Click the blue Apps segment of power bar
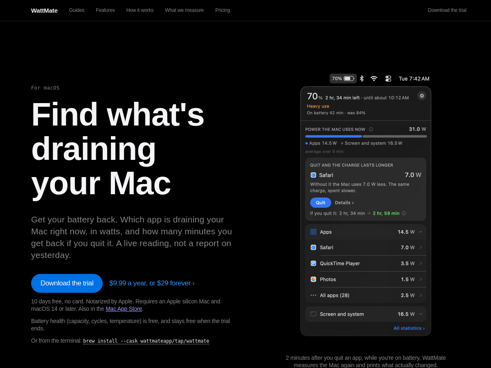This screenshot has width=491, height=368. (333, 136)
